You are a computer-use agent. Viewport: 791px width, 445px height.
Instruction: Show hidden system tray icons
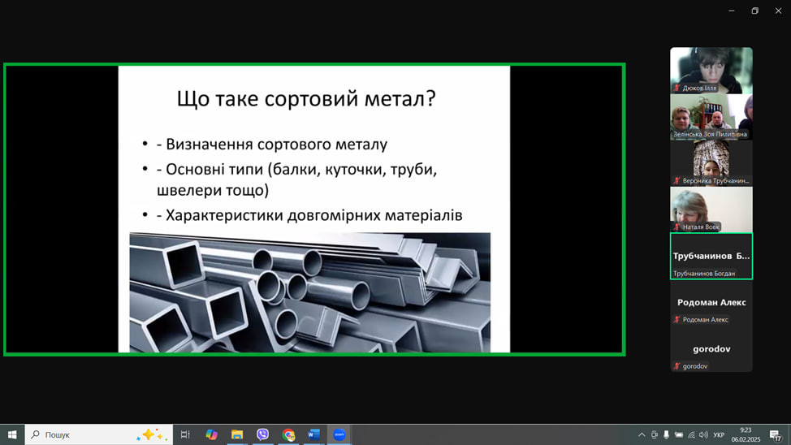click(642, 434)
